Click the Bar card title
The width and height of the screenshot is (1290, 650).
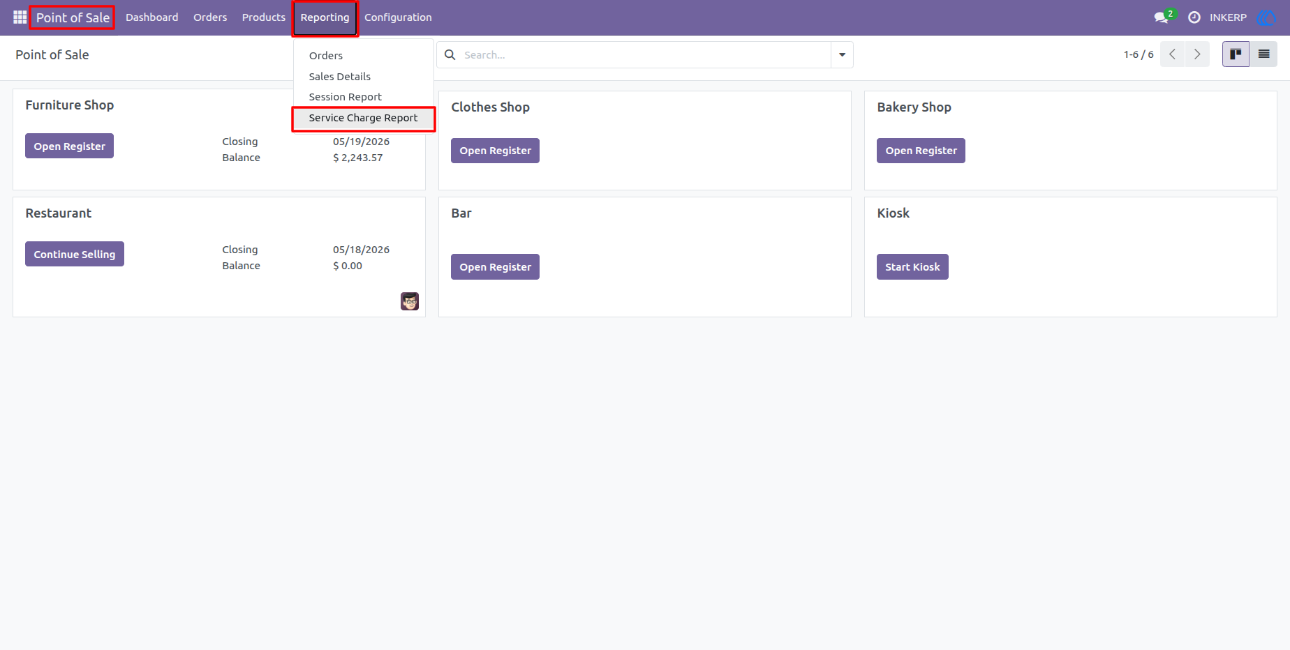pyautogui.click(x=461, y=213)
